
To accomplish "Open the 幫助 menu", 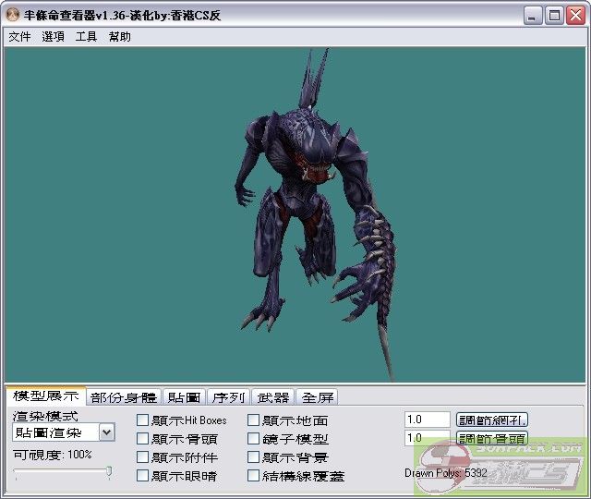I will (120, 37).
